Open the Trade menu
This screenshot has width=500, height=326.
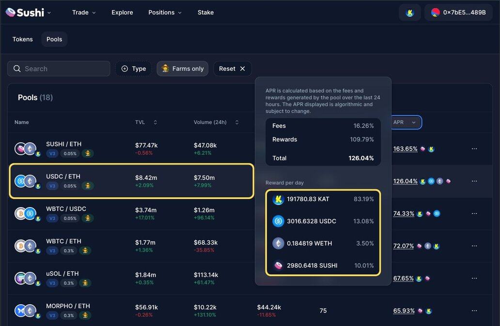(83, 13)
